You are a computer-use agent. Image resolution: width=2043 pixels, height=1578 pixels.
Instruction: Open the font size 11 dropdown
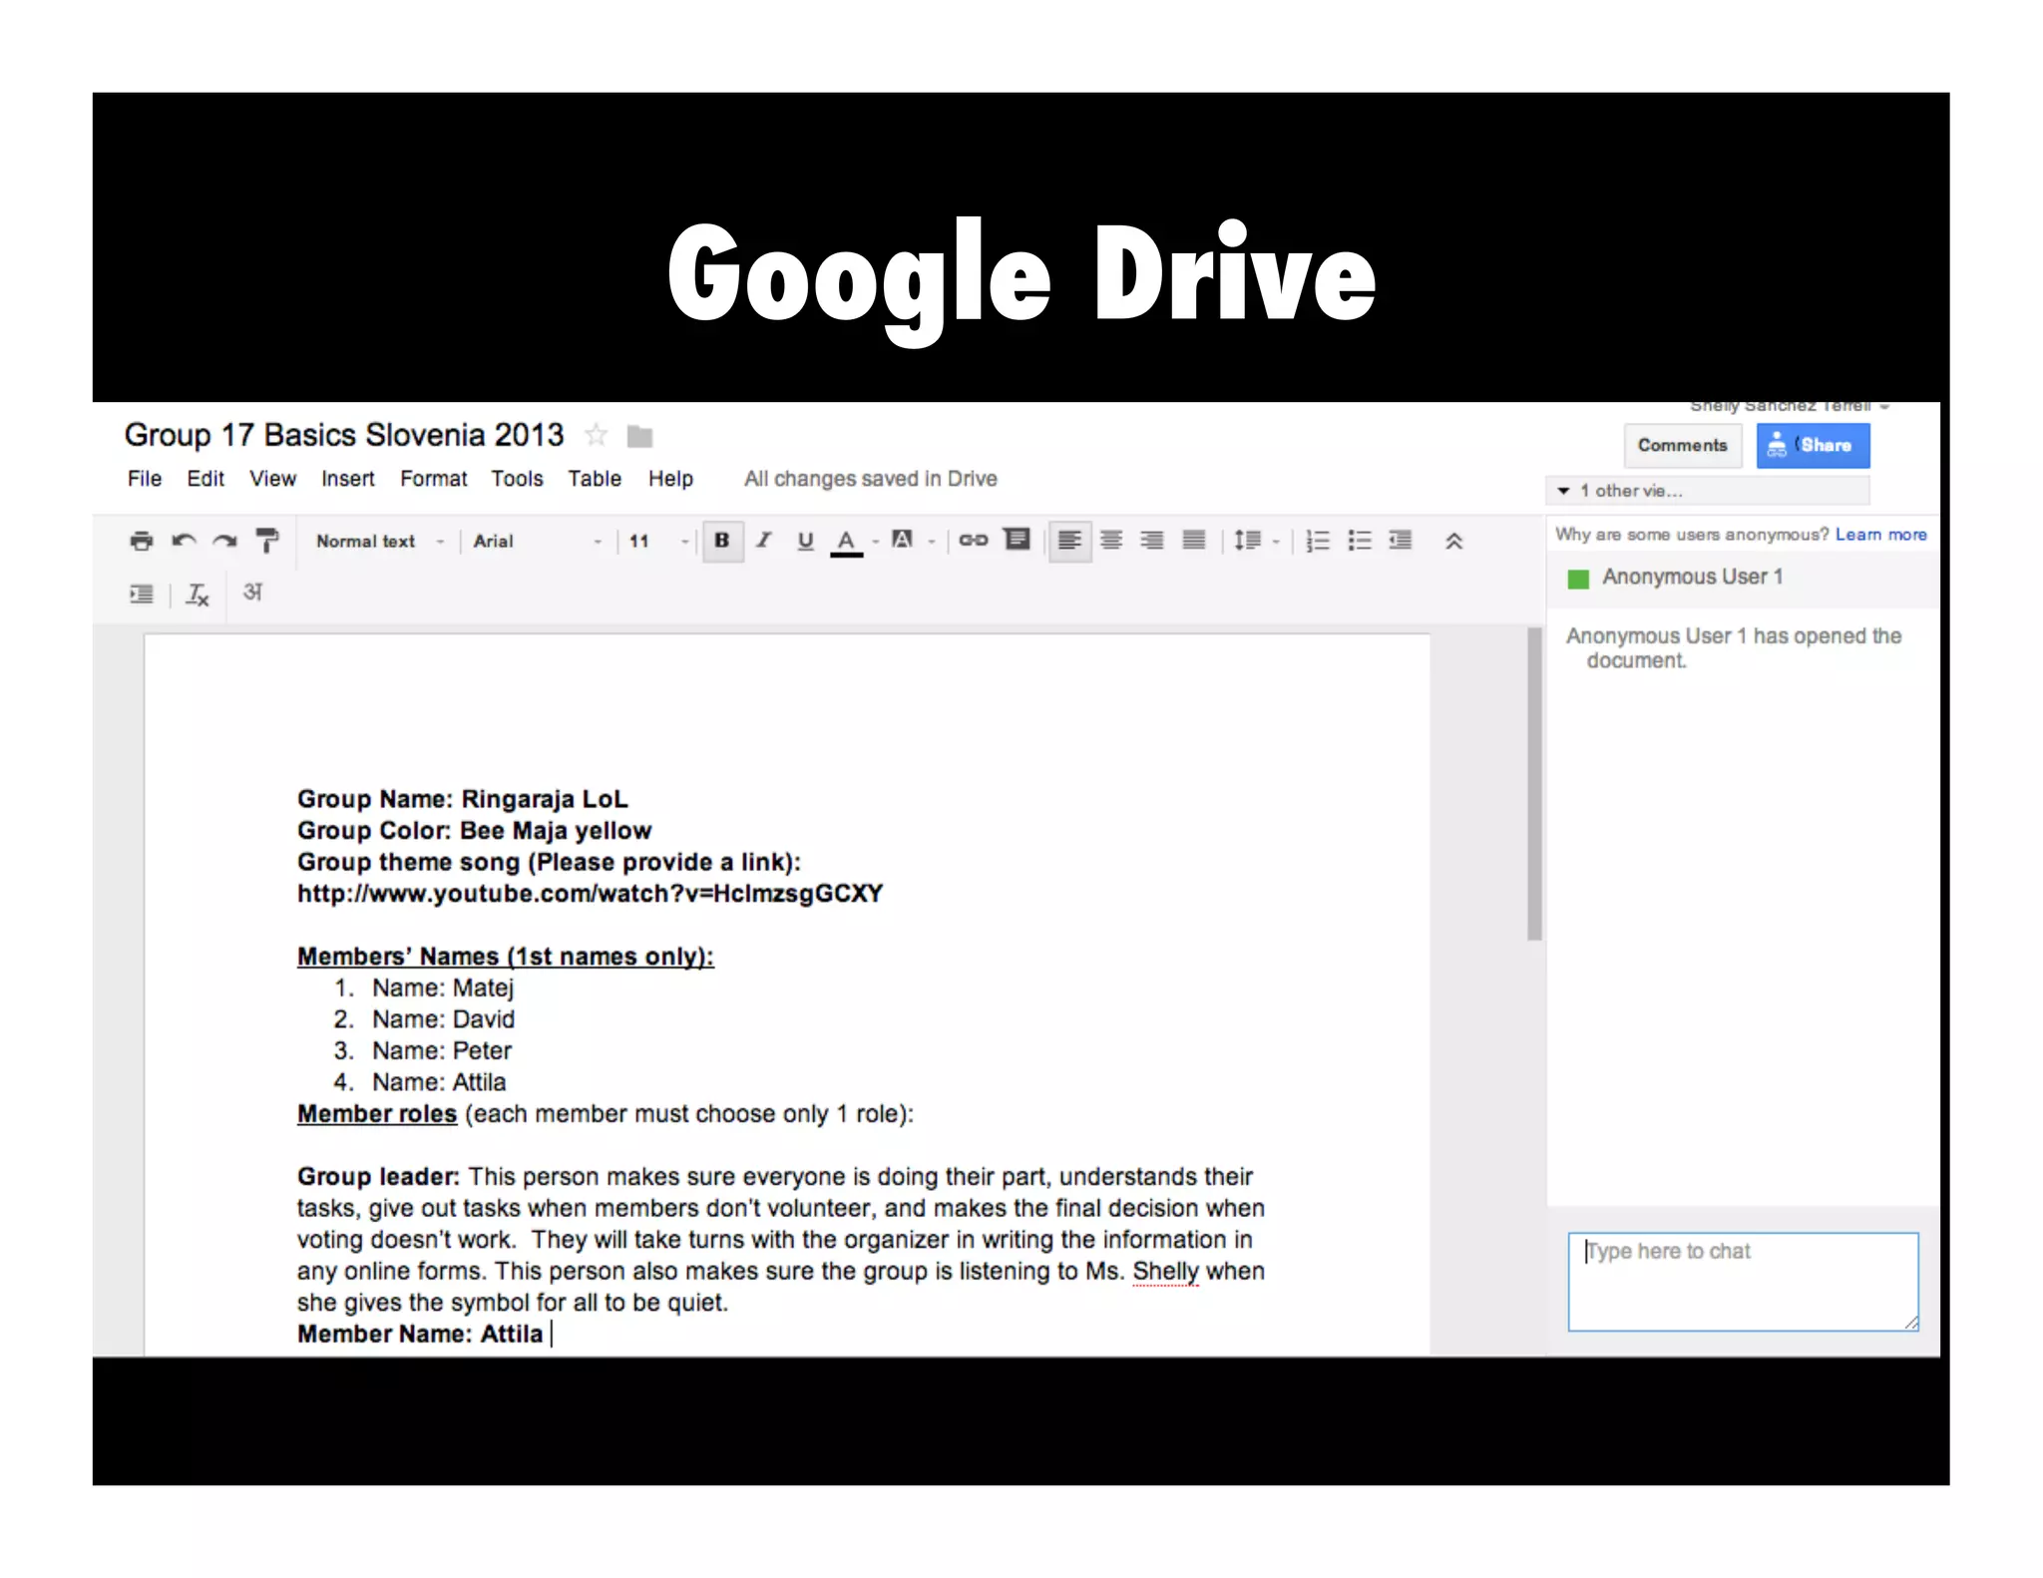click(658, 541)
